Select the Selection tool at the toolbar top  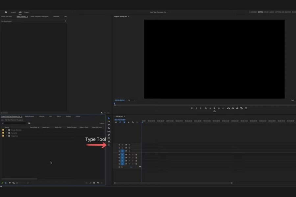point(109,118)
